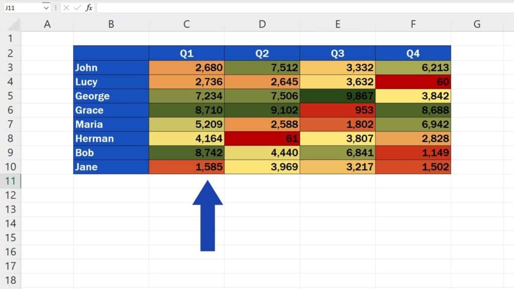514x289 pixels.
Task: Click inside the formula bar input
Action: point(301,8)
